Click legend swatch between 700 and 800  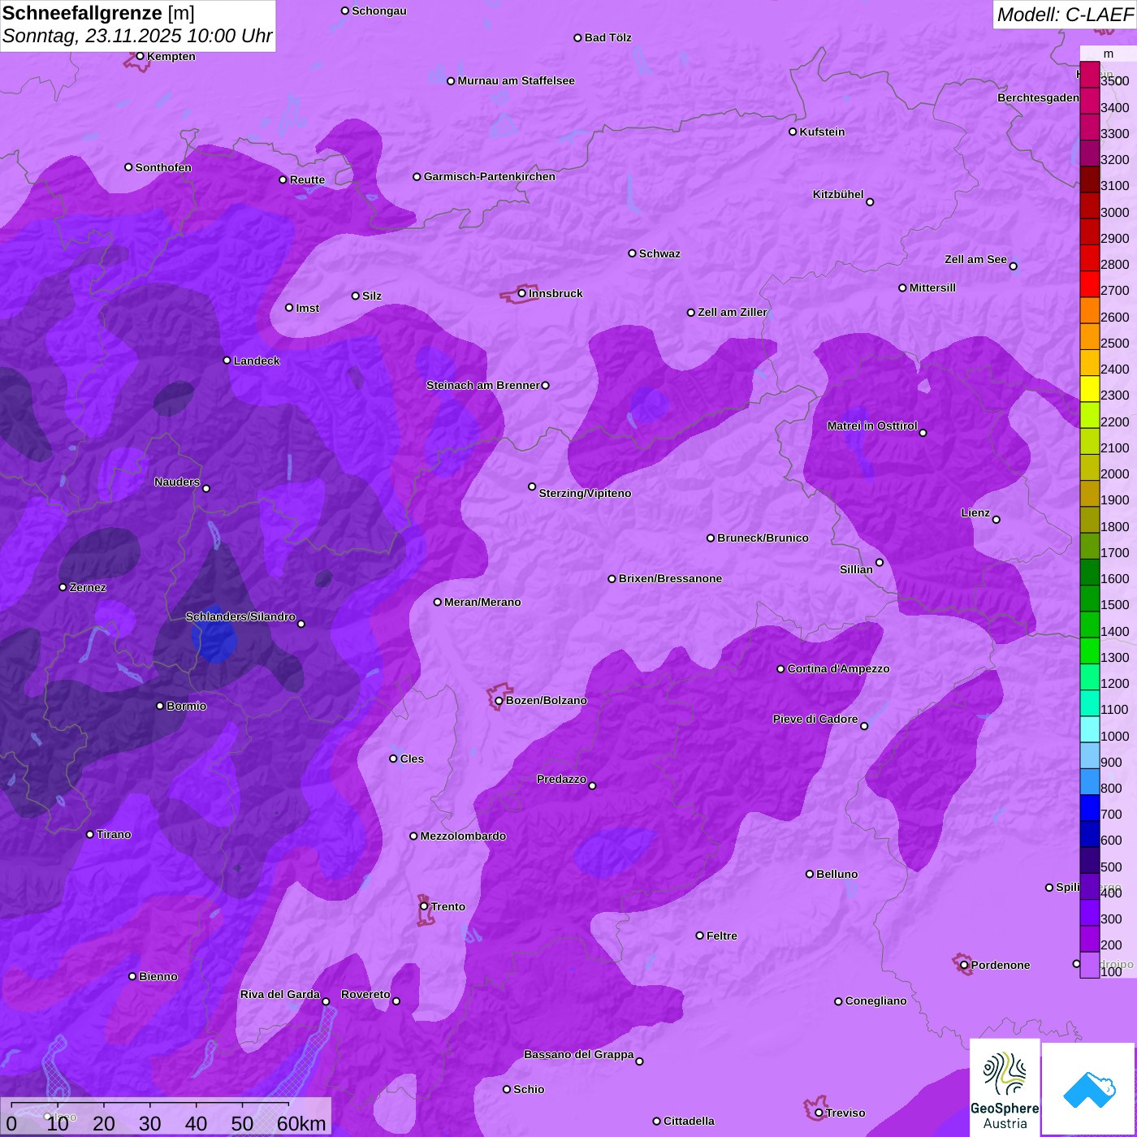click(1089, 807)
